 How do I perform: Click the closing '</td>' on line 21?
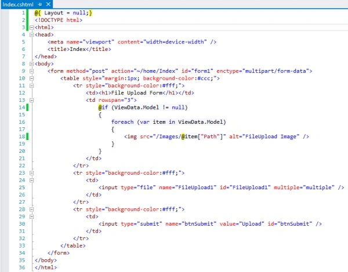coord(93,159)
